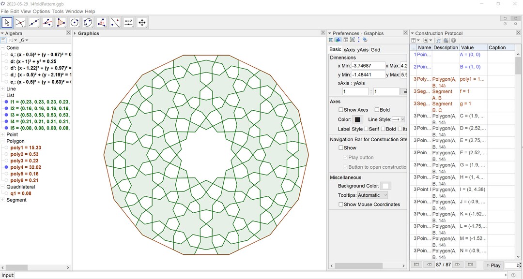Enable the Show Axes checkbox
This screenshot has height=279, width=523.
[342, 110]
